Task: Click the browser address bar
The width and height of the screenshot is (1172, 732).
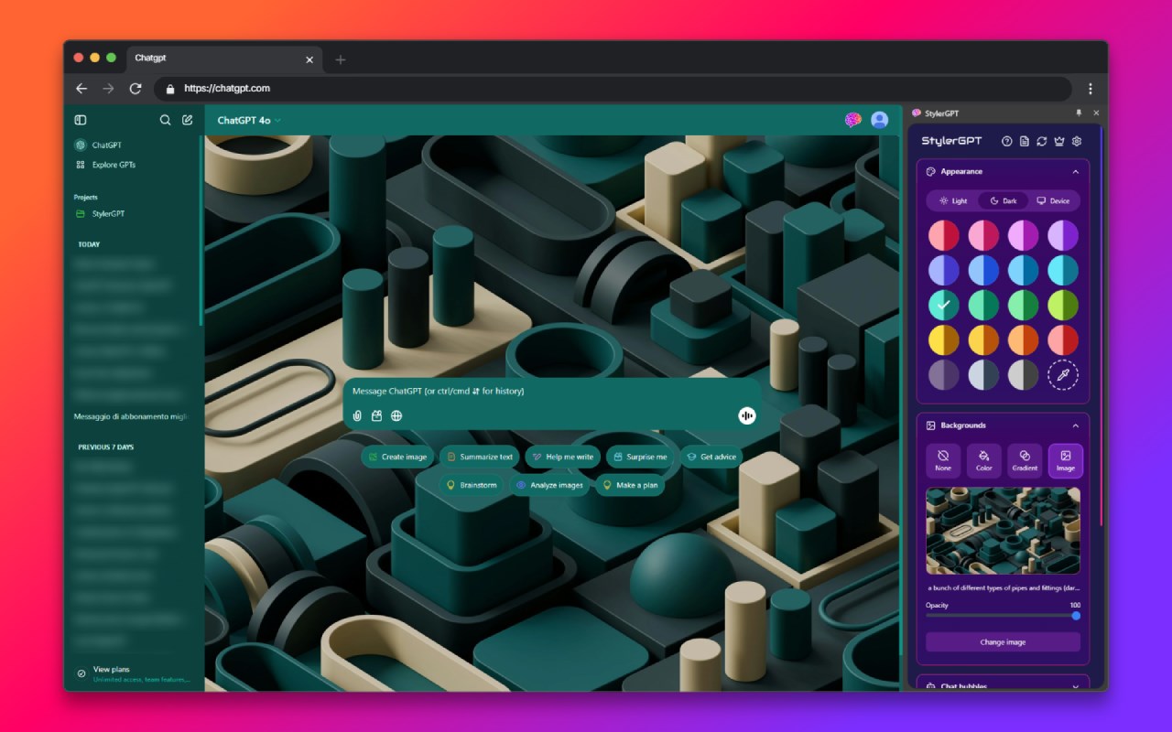Action: click(x=613, y=89)
